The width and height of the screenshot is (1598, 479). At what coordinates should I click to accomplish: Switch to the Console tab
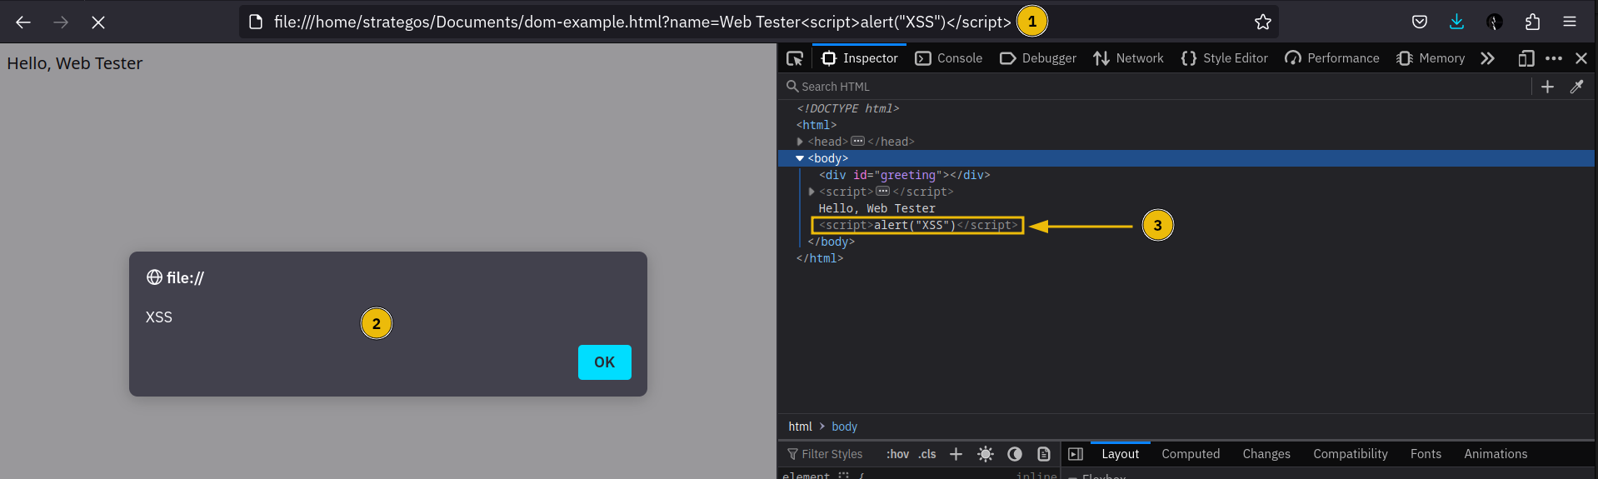click(949, 58)
